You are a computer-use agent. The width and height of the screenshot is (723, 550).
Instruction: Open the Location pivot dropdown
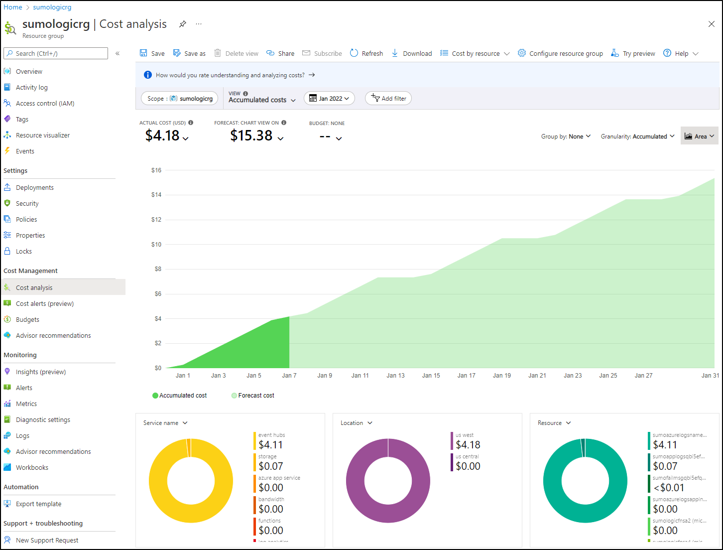(357, 423)
